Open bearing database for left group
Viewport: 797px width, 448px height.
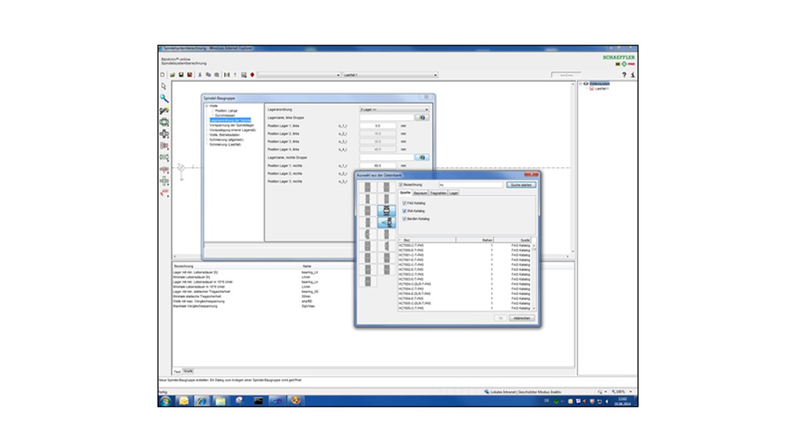click(x=421, y=117)
